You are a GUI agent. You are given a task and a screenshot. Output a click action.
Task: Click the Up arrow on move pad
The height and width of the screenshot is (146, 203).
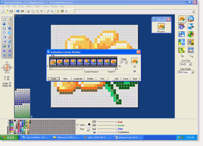(7, 65)
